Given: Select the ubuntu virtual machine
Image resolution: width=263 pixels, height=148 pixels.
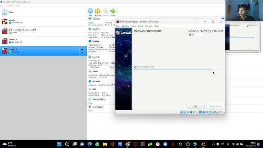Looking at the screenshot, I should (x=44, y=21).
